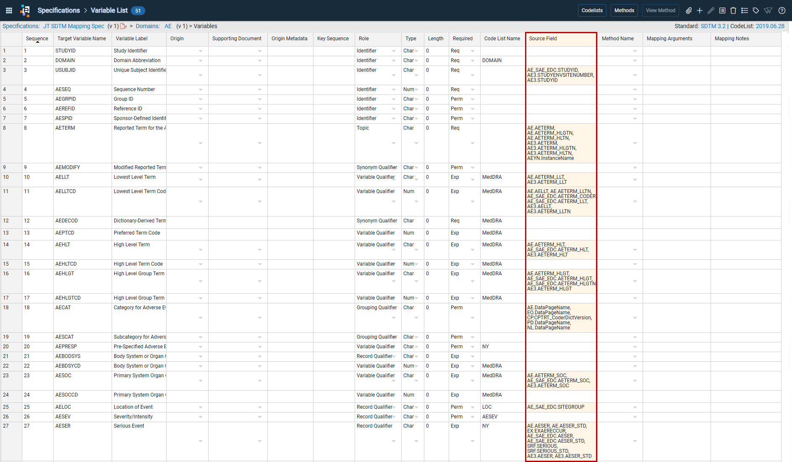Click the USUBJID target variable cell

pos(82,76)
